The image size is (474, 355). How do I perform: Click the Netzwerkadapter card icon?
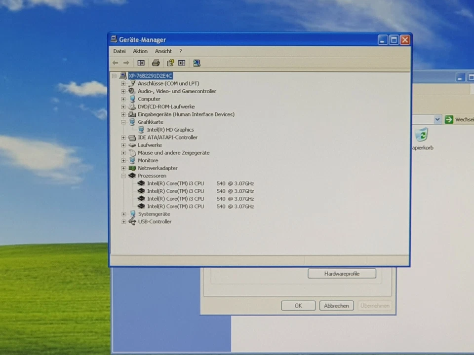point(132,168)
